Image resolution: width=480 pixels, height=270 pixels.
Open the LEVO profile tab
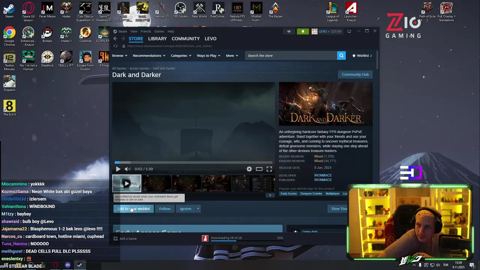[210, 39]
